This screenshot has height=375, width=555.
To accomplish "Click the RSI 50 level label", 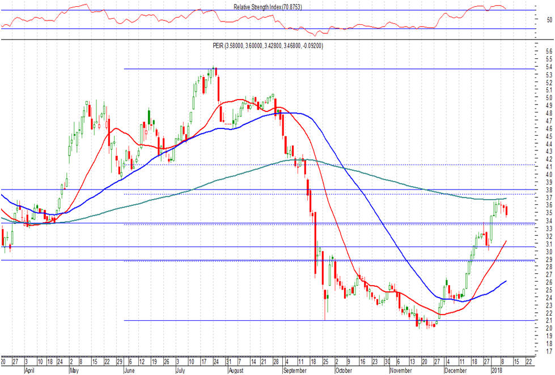I will click(x=548, y=20).
